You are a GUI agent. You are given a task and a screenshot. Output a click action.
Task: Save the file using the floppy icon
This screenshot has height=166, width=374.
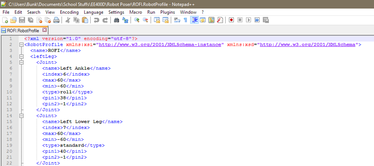coord(22,20)
